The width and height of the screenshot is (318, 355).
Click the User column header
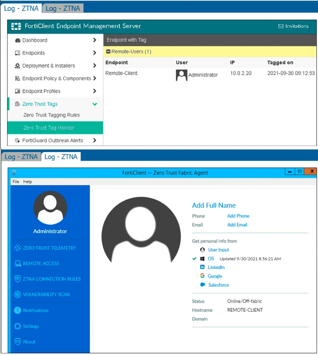(182, 63)
